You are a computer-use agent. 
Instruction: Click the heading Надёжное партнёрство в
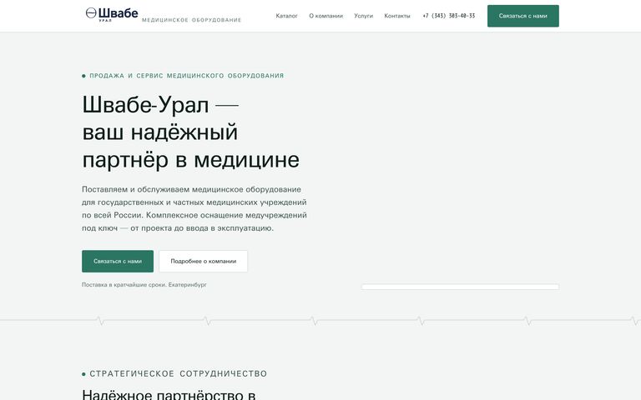point(169,394)
